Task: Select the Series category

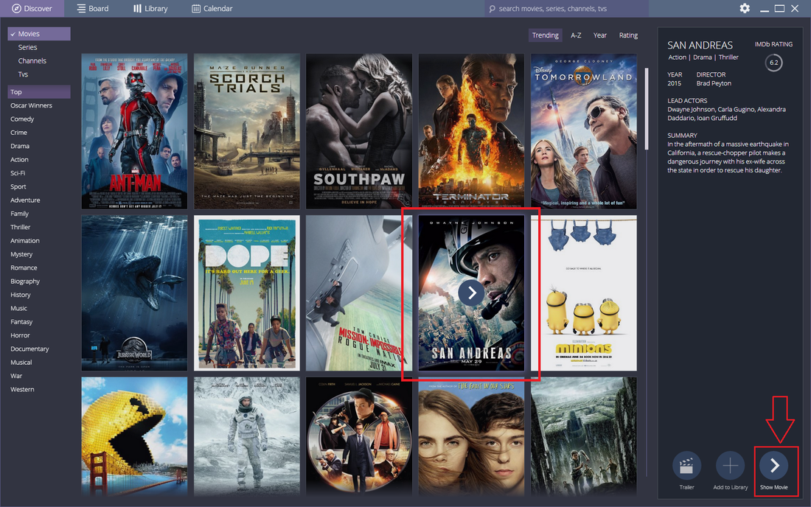Action: pos(27,47)
